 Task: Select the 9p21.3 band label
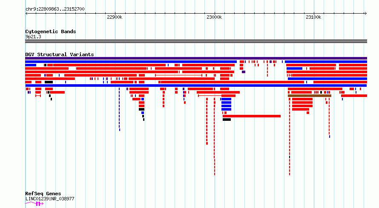pos(33,37)
